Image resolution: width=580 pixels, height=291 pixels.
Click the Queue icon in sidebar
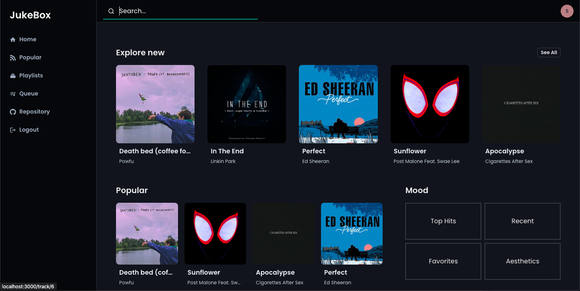point(13,94)
